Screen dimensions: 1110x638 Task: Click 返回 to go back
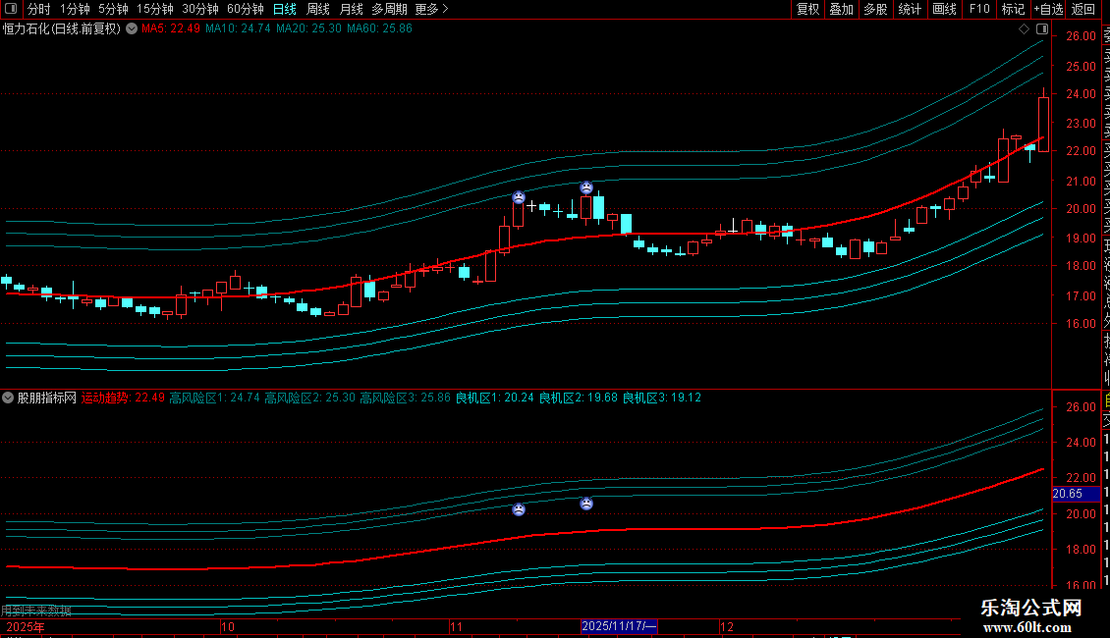[1083, 9]
